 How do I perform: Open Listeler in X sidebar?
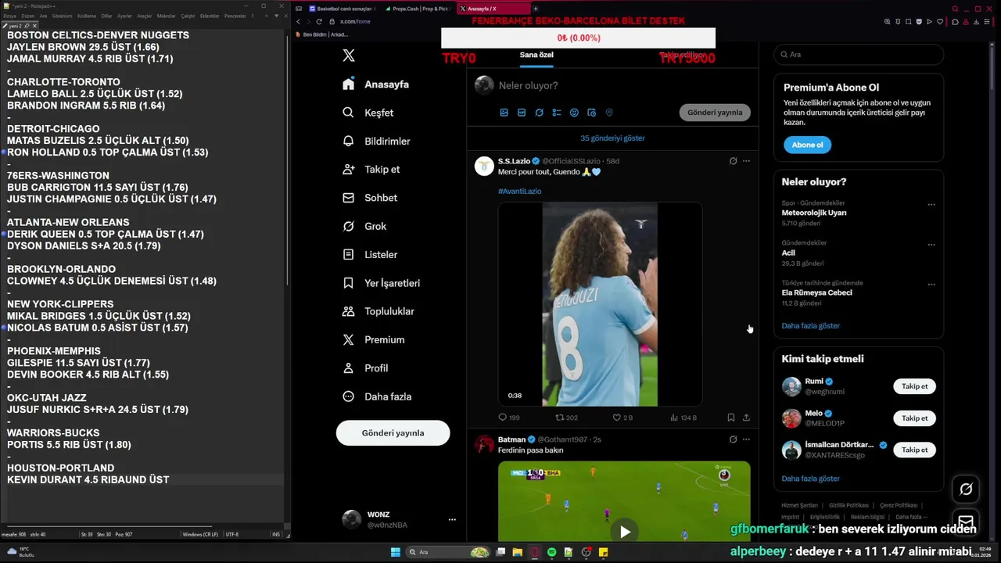pyautogui.click(x=370, y=255)
